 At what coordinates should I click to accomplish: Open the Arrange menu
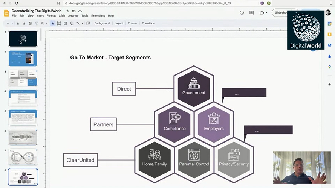(73, 16)
